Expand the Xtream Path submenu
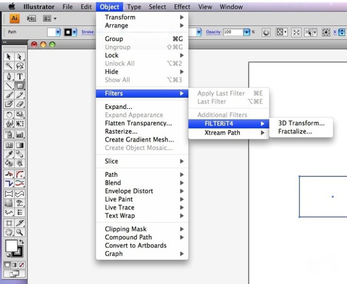The height and width of the screenshot is (284, 347). point(229,132)
